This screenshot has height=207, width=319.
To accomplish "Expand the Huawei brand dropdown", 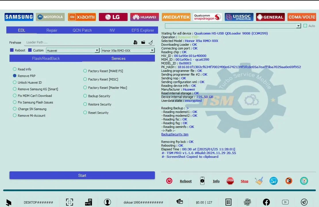I will click(x=97, y=50).
